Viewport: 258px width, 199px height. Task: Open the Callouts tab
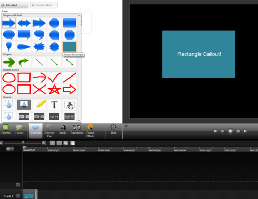pos(36,130)
